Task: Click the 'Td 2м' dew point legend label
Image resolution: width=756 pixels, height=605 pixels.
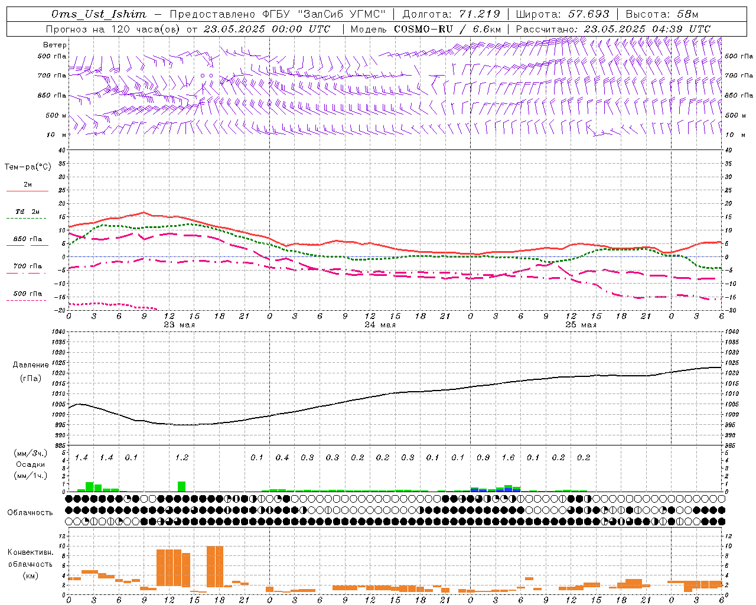Action: [28, 212]
